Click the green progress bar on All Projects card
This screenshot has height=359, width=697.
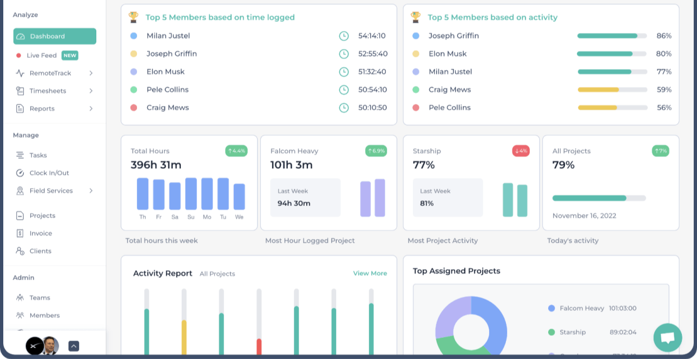[x=590, y=198]
